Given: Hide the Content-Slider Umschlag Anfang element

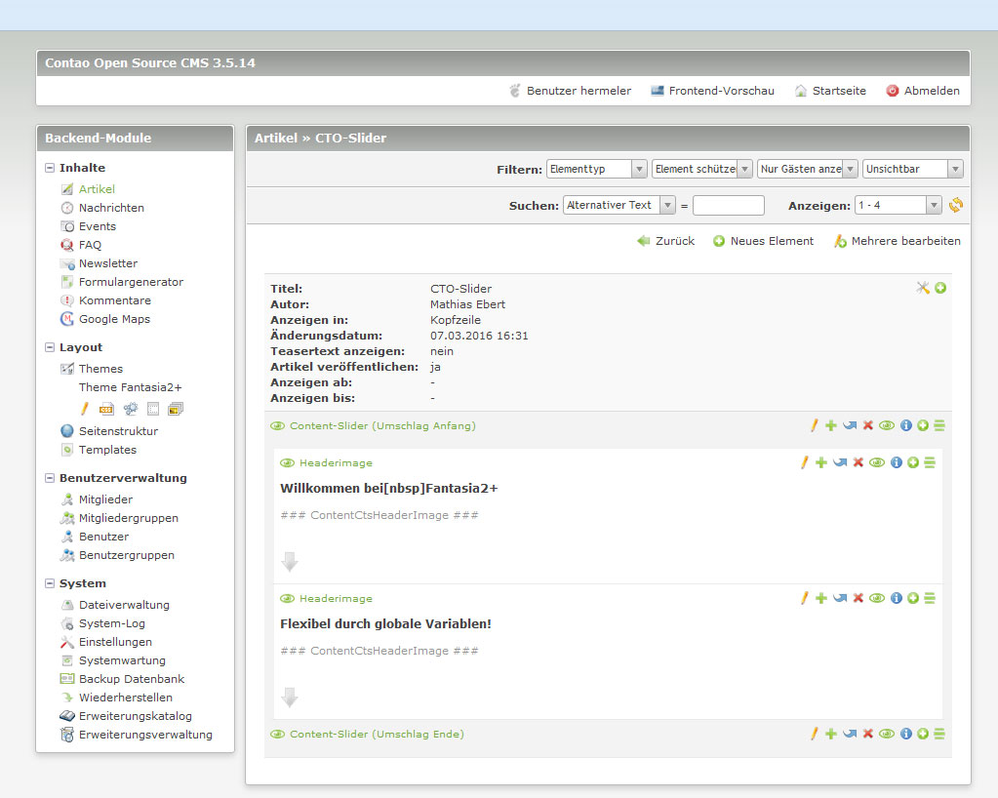Looking at the screenshot, I should click(x=887, y=425).
